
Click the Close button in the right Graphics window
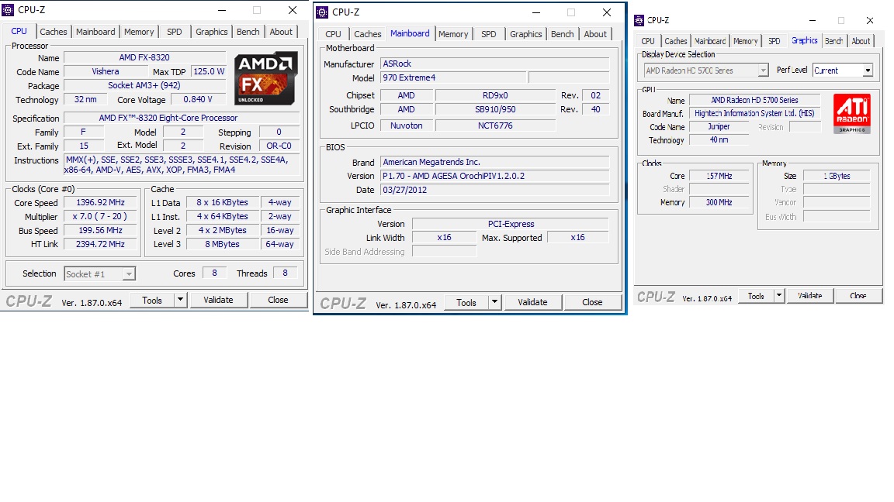[x=858, y=296]
